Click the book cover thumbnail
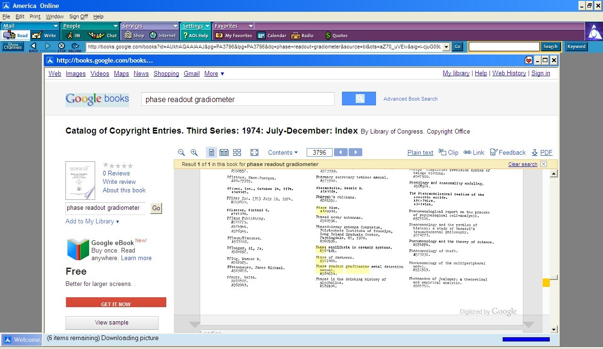603x349 pixels. [x=80, y=181]
